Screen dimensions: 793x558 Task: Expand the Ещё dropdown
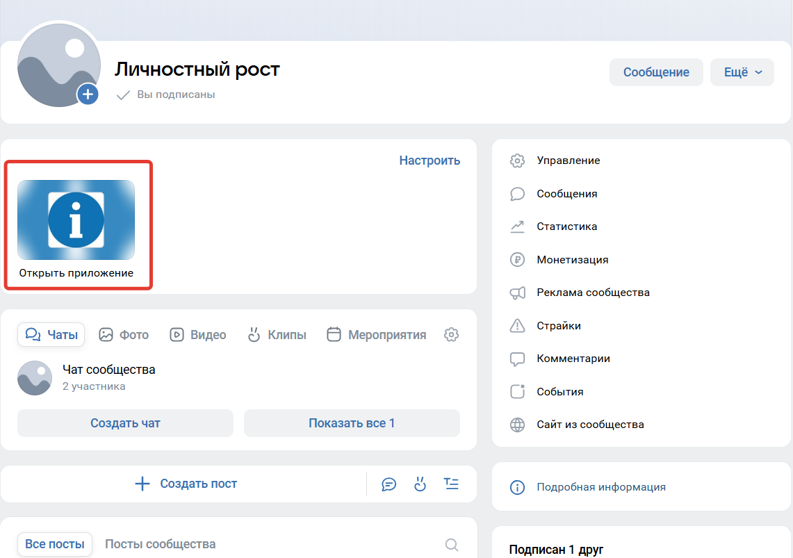[742, 72]
